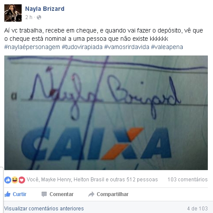Open the 103 comentários link
This screenshot has width=213, height=213.
click(x=187, y=180)
